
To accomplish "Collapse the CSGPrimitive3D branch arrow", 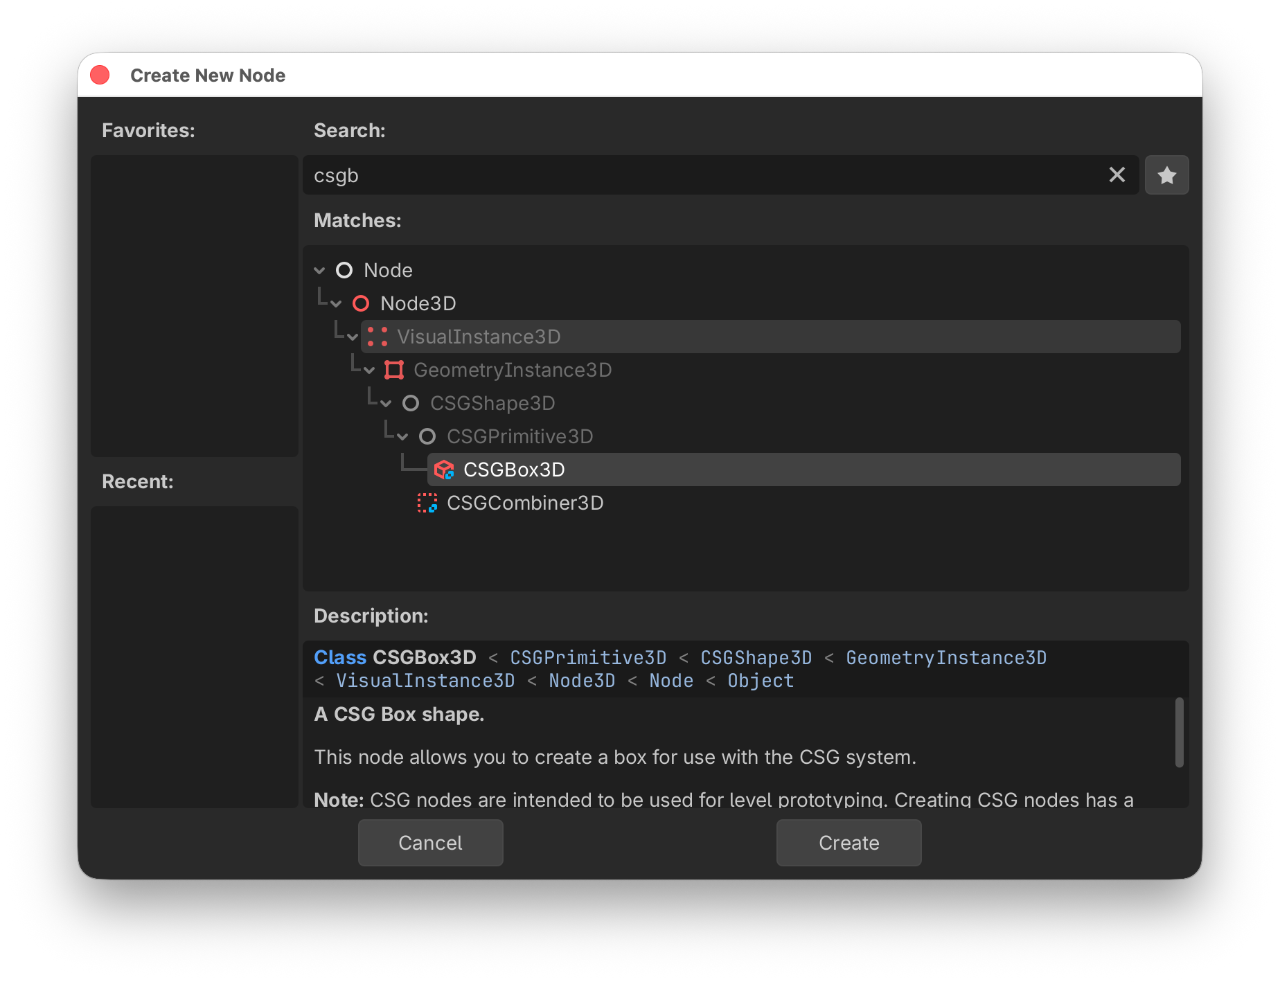I will pyautogui.click(x=402, y=437).
